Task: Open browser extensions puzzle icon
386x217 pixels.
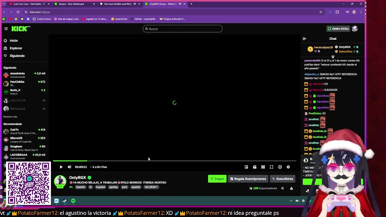Action: 337,12
